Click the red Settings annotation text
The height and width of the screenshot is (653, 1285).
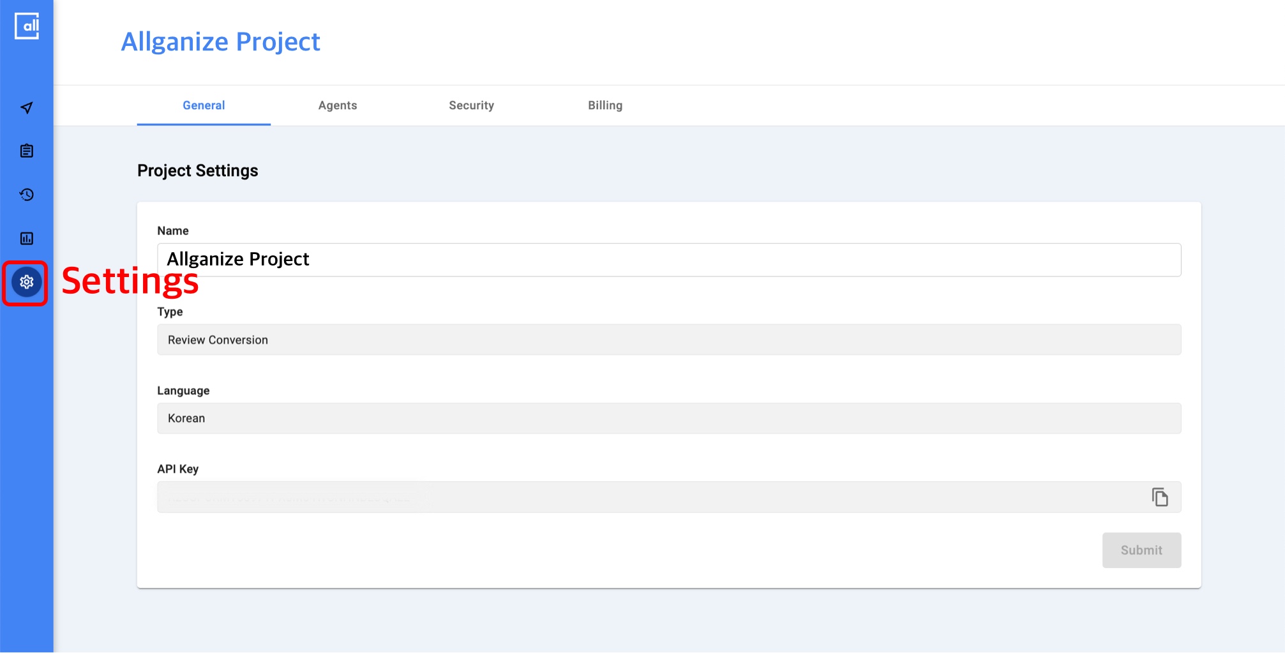130,281
